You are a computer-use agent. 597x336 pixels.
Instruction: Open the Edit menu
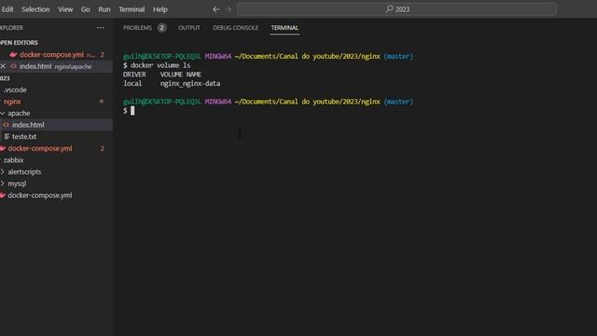point(7,9)
